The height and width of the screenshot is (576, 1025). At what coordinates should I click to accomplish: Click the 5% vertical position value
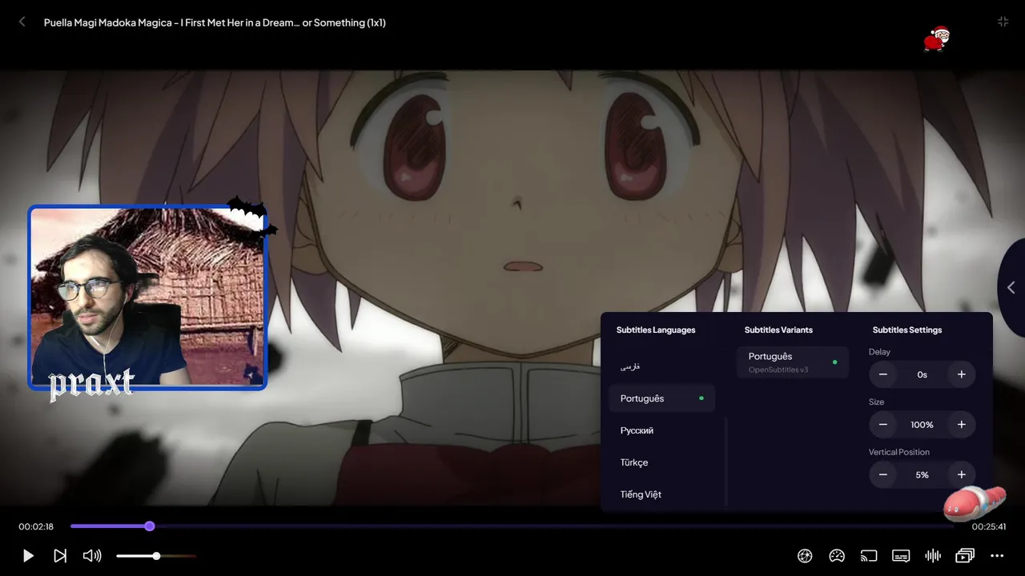pos(922,474)
